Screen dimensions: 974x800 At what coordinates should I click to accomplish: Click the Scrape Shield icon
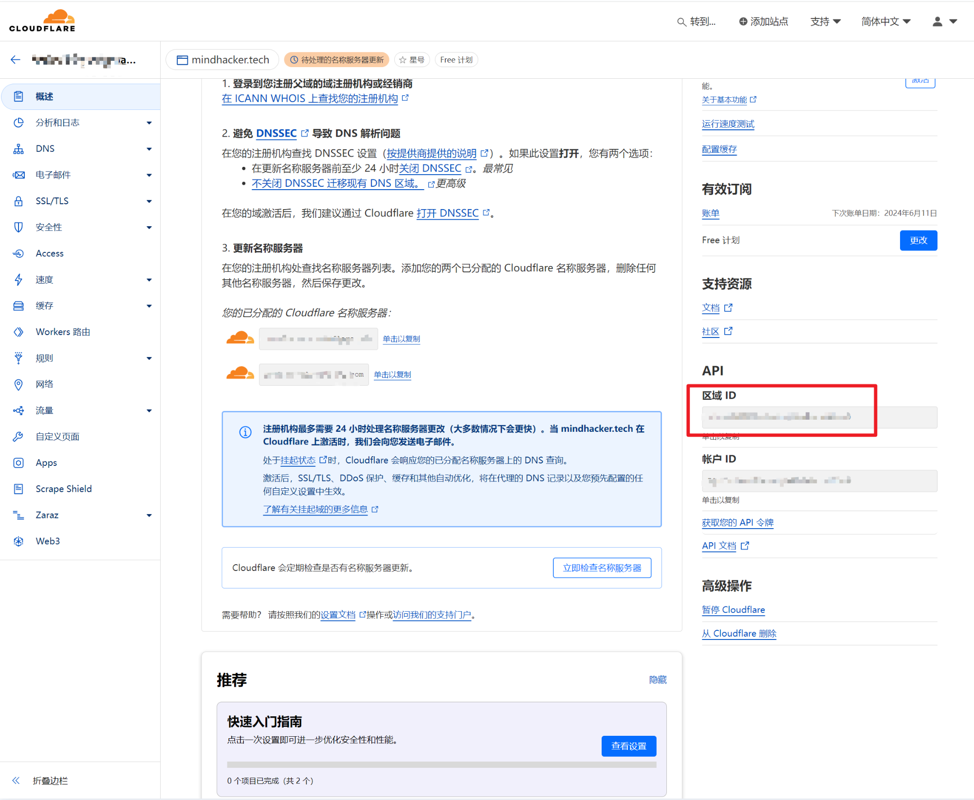click(x=18, y=489)
